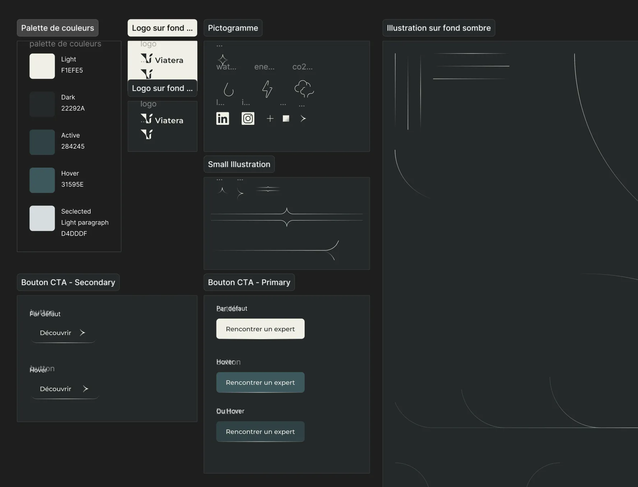The height and width of the screenshot is (487, 638).
Task: Click the chevron arrow beside the square pictogram
Action: (303, 118)
